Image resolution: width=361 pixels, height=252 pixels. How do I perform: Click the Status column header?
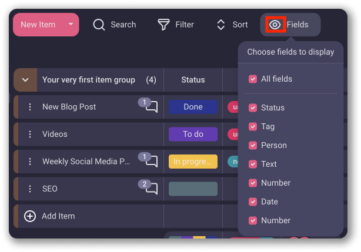(x=193, y=80)
